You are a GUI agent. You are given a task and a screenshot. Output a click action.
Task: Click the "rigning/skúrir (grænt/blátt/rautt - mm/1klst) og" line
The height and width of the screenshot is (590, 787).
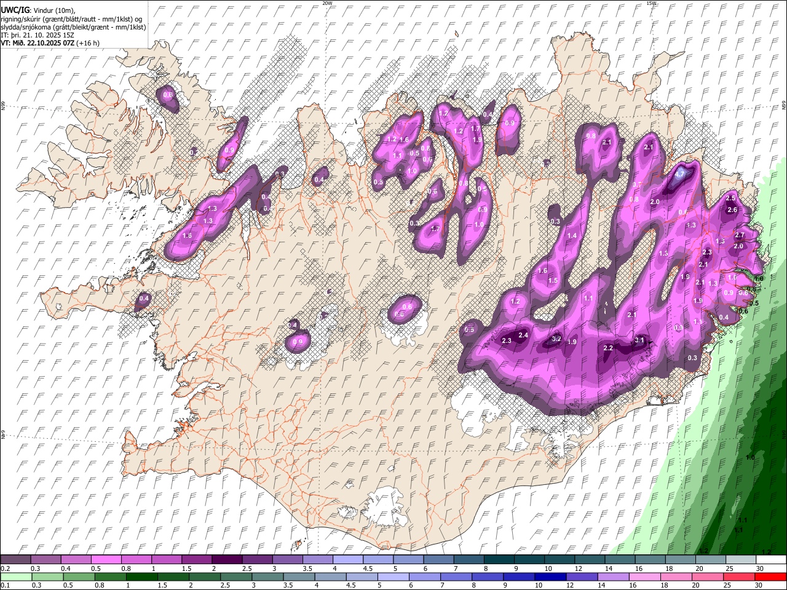71,19
